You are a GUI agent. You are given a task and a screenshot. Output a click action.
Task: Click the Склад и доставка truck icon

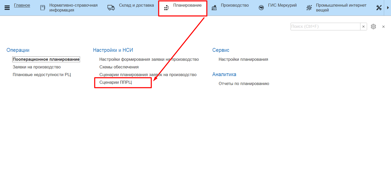pos(111,8)
